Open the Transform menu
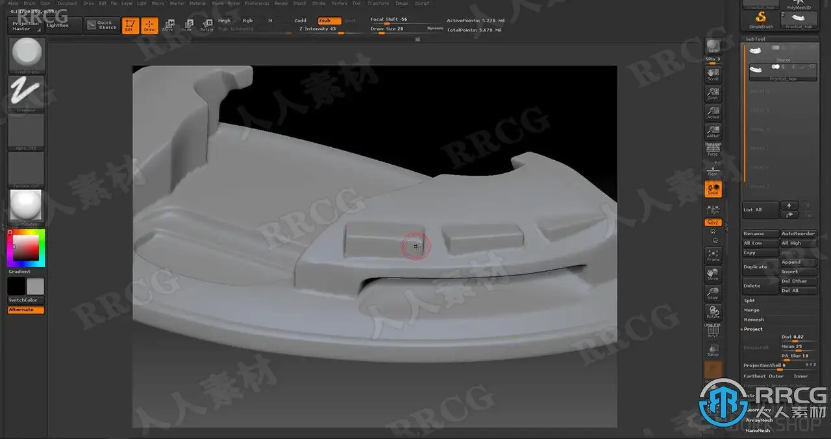The width and height of the screenshot is (831, 439). [x=378, y=3]
